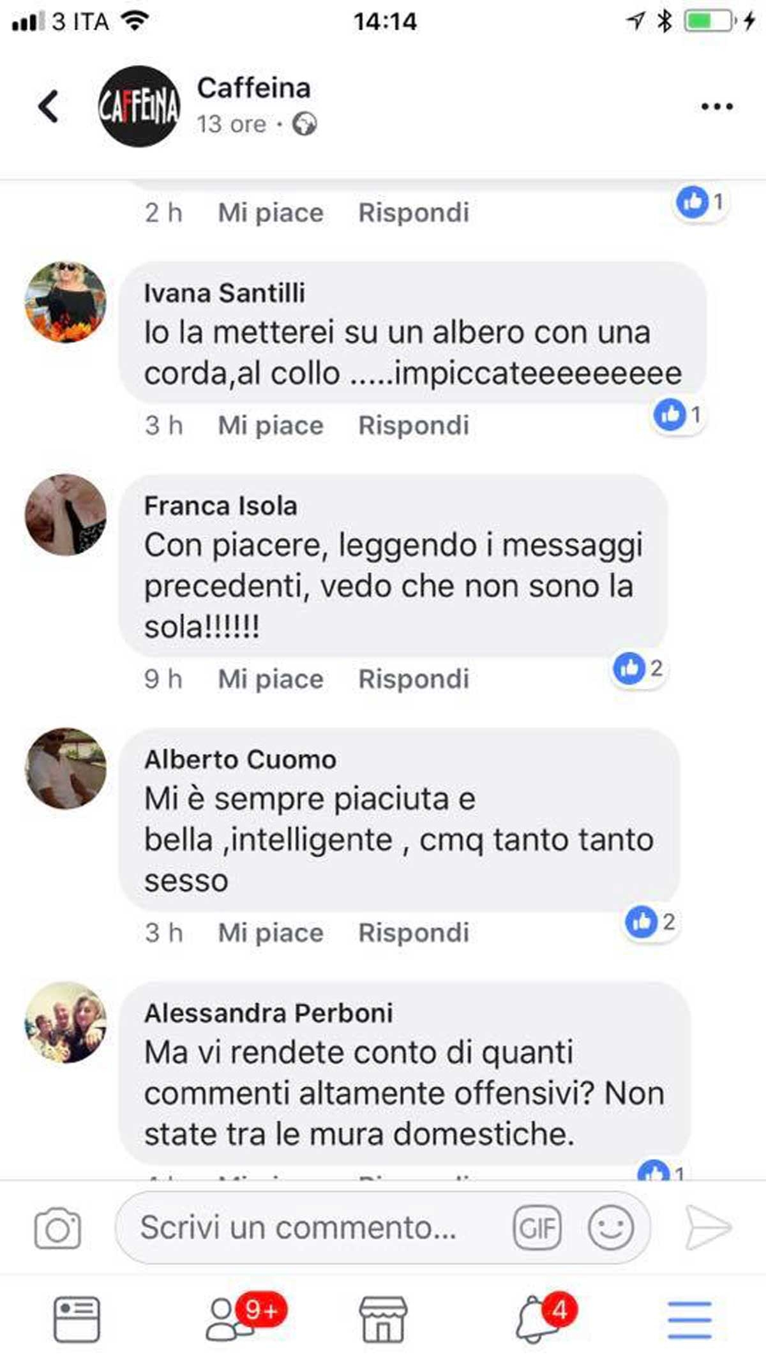Tap the send comment arrow icon
Image resolution: width=766 pixels, height=1364 pixels.
(707, 1227)
